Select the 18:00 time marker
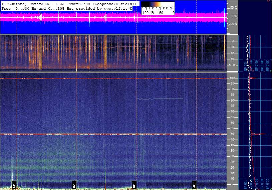The height and width of the screenshot is (190, 272). pos(133,184)
